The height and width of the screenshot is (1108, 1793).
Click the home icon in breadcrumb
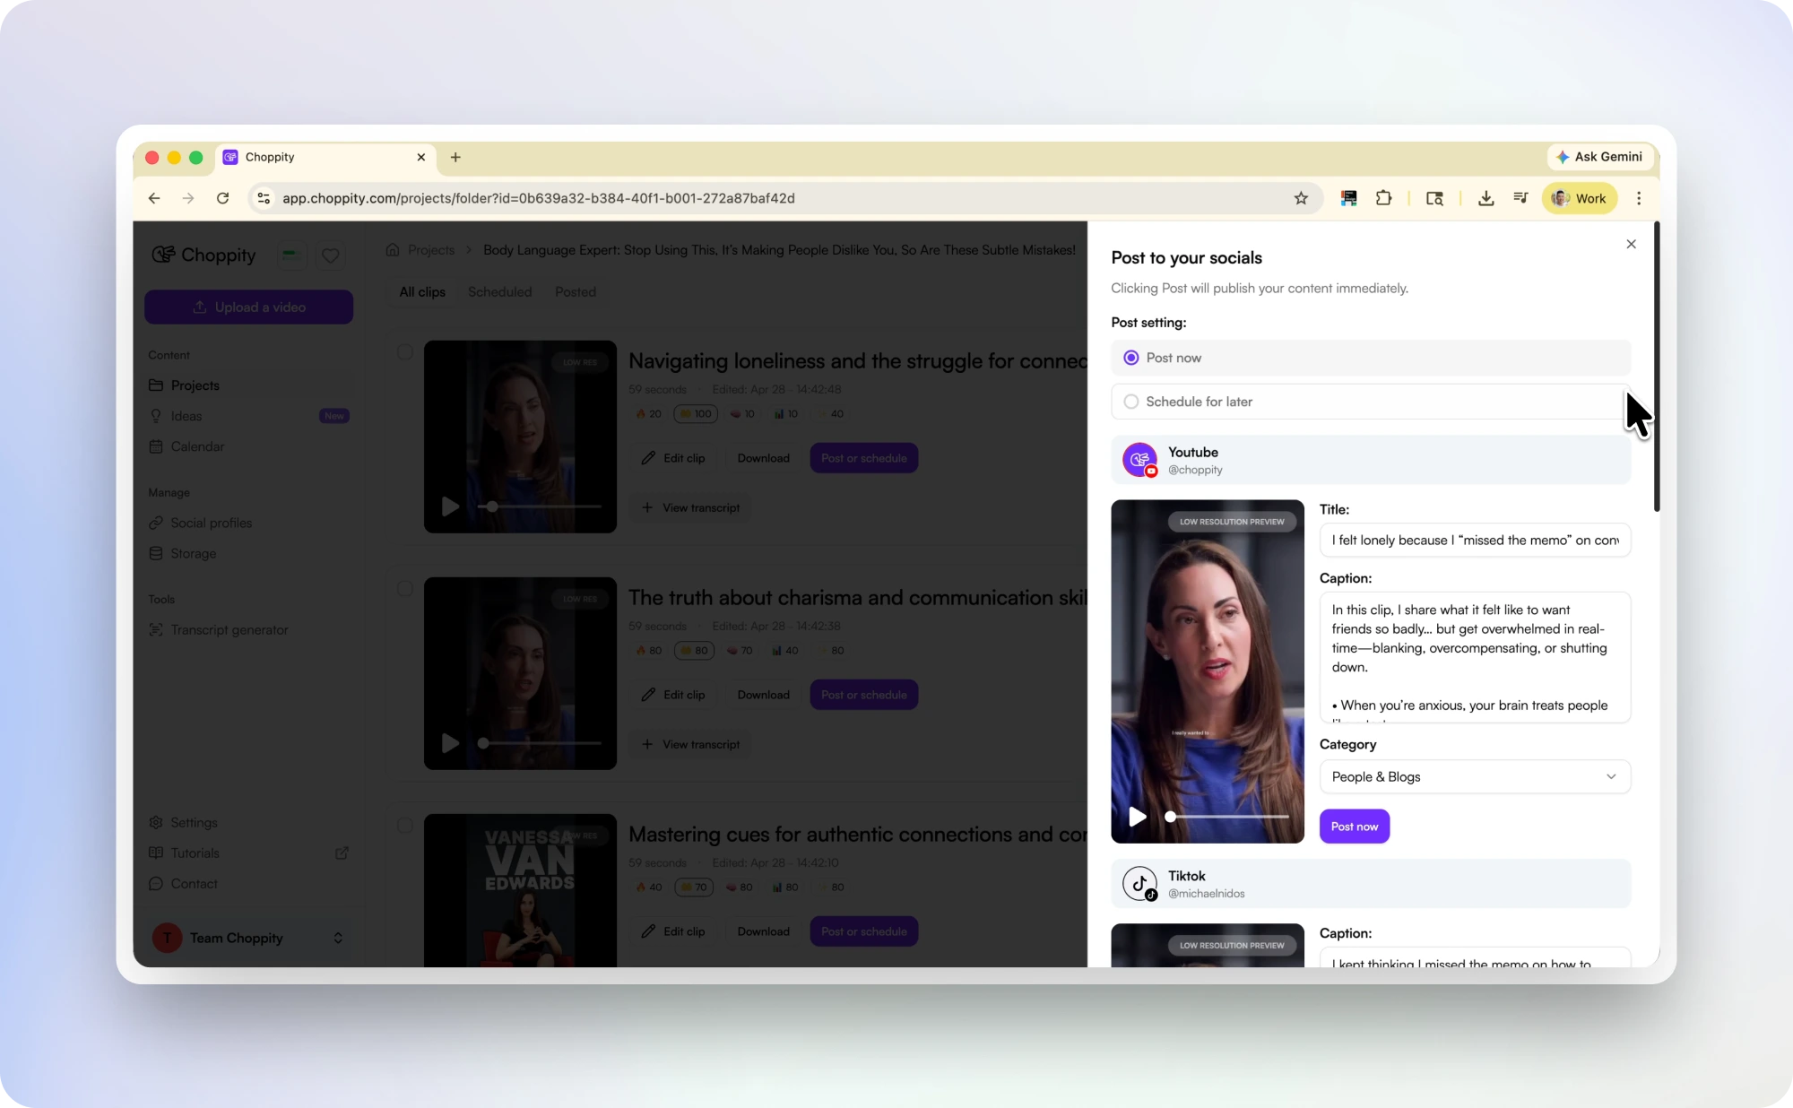[x=393, y=250]
